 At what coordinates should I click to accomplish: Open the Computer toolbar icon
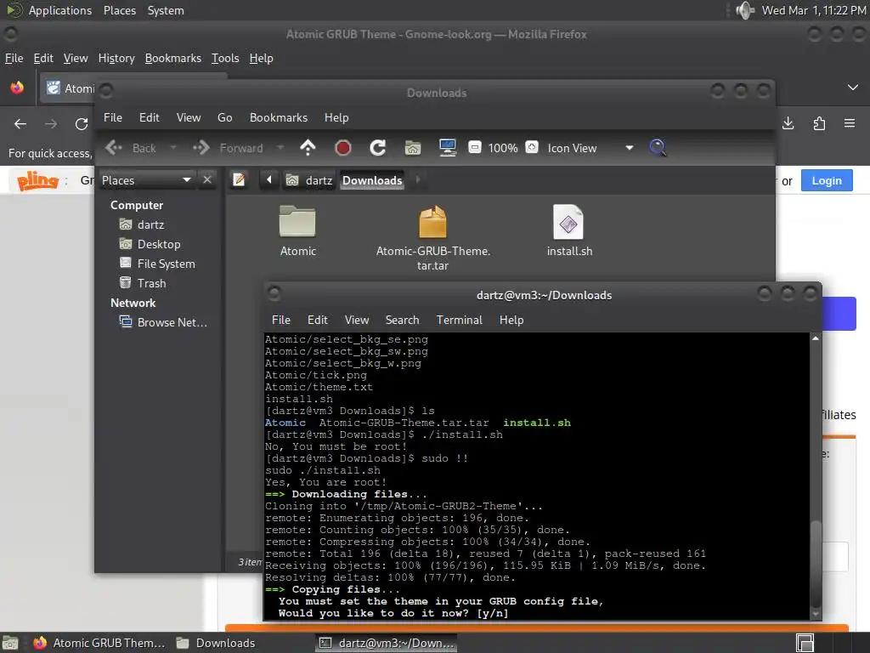(447, 148)
